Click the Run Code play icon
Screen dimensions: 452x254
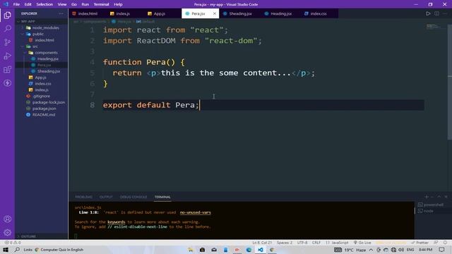pos(428,13)
